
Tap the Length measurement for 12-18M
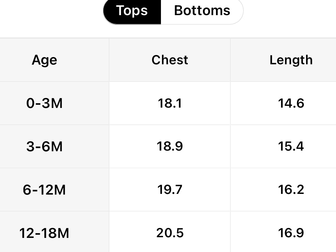point(291,233)
